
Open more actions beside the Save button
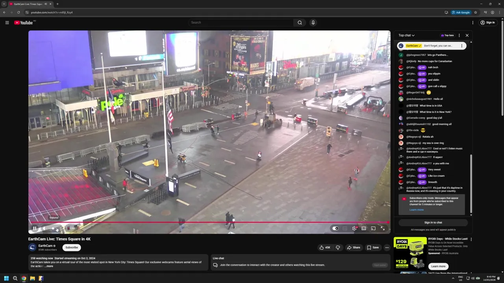387,248
